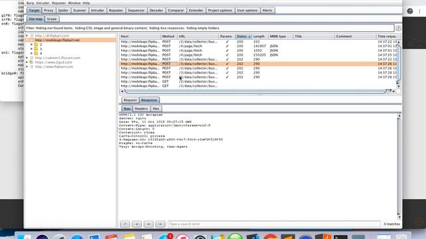Expand folder 2 under mobileapi.flipkart.net
Screen dimensions: 426x239
pyautogui.click(x=31, y=44)
